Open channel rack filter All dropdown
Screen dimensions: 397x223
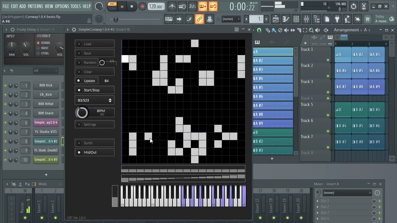pos(45,71)
